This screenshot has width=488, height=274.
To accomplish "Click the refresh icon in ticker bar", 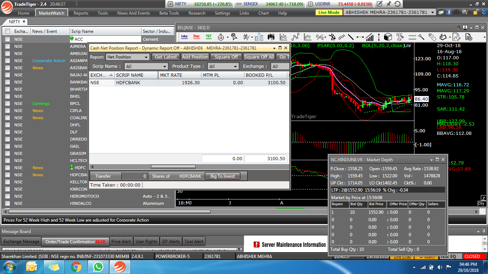I will (398, 4).
